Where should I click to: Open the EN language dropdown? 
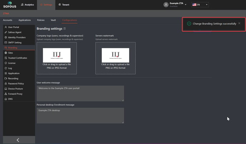click(200, 5)
